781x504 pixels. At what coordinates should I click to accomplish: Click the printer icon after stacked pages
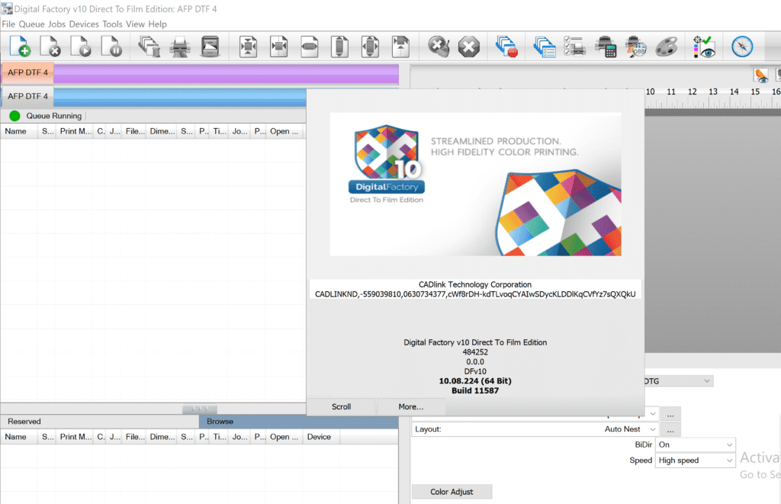pyautogui.click(x=179, y=47)
